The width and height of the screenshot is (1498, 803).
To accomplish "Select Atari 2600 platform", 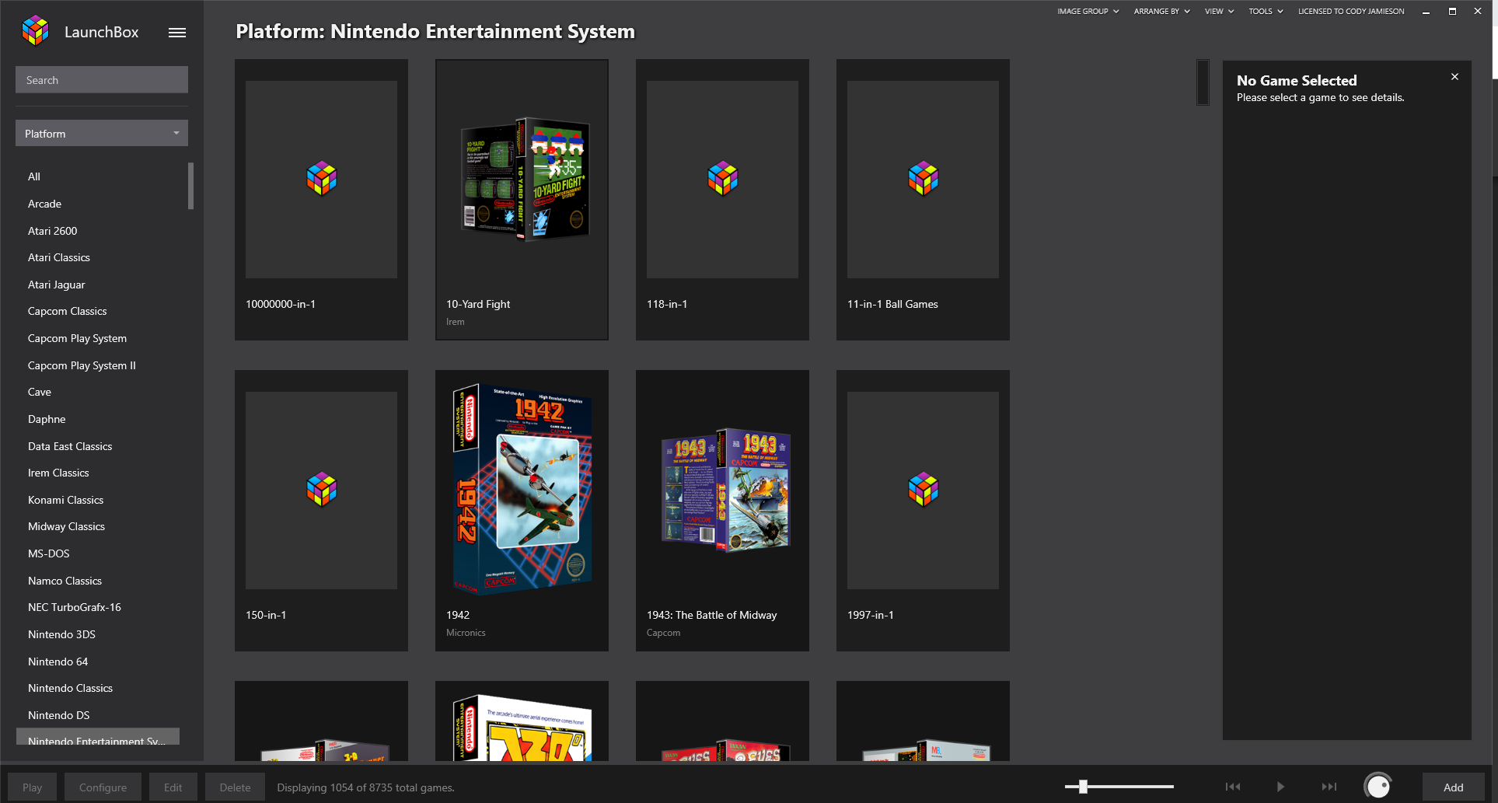I will [53, 231].
